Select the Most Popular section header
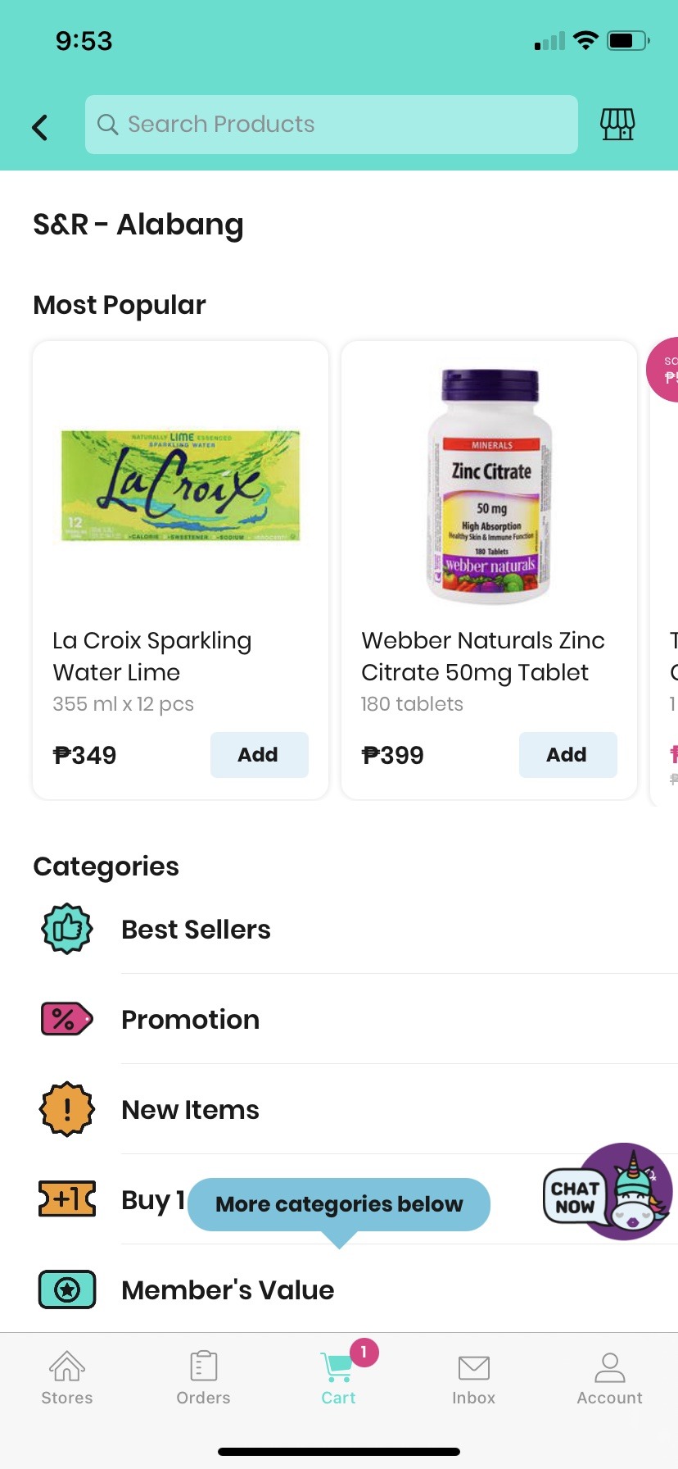The image size is (678, 1469). click(x=119, y=304)
